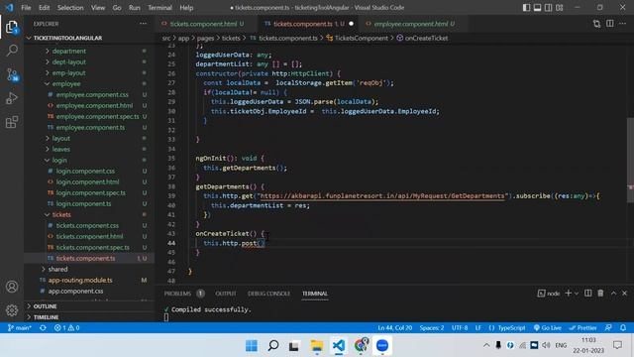The height and width of the screenshot is (357, 634).
Task: Click Ln 44, Col 20 cursor position
Action: pyautogui.click(x=394, y=328)
